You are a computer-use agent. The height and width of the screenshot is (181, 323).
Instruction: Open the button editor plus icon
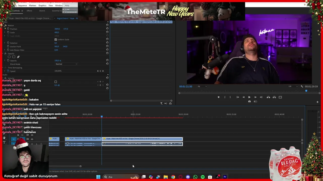coord(317,102)
